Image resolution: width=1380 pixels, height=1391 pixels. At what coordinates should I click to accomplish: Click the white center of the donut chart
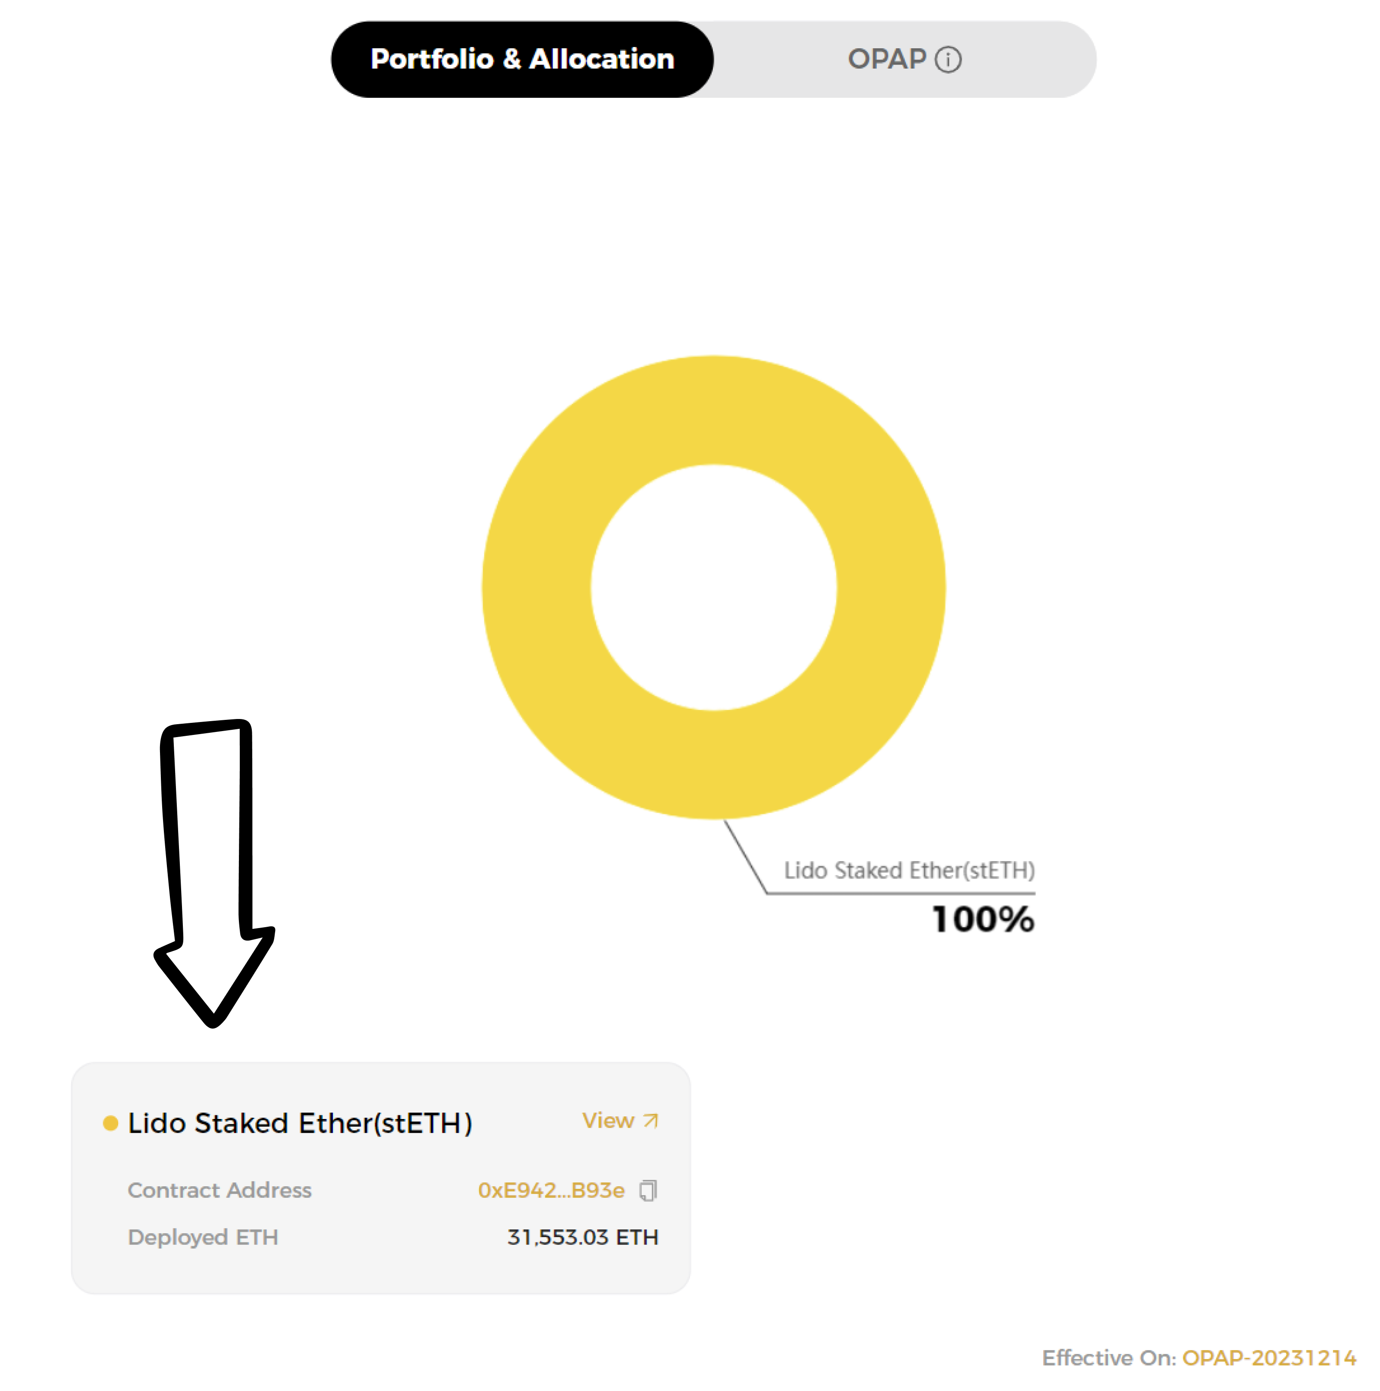tap(713, 588)
